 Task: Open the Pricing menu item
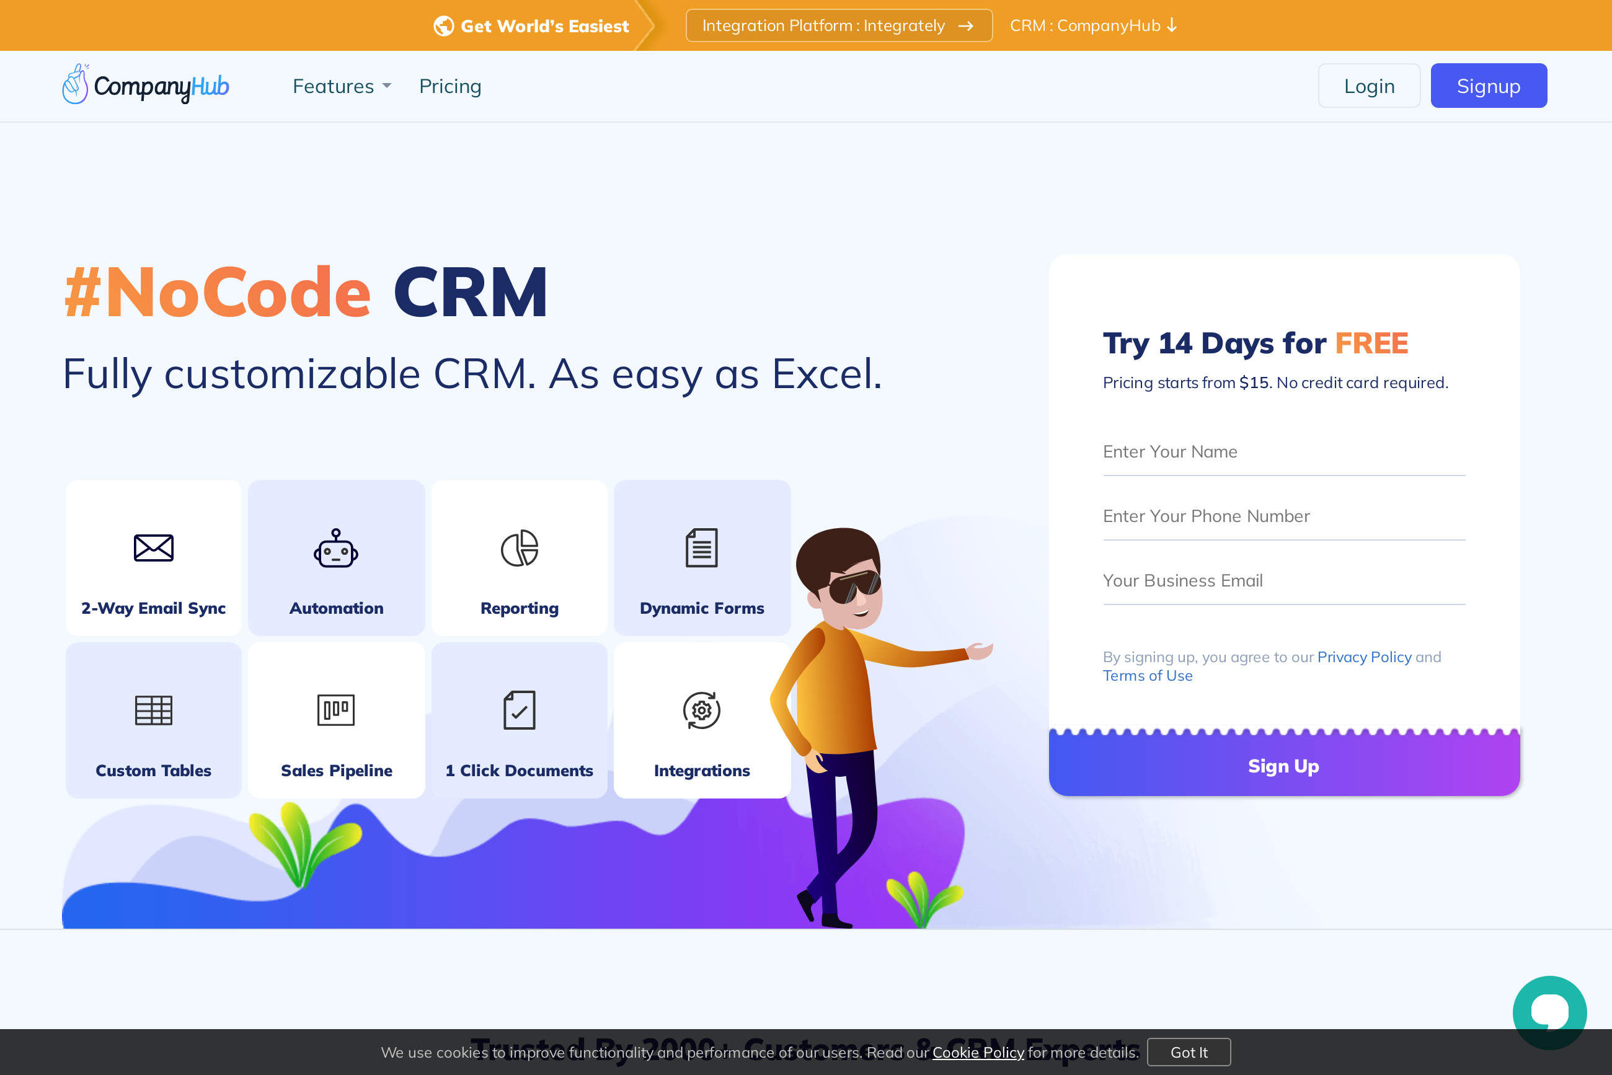coord(449,86)
